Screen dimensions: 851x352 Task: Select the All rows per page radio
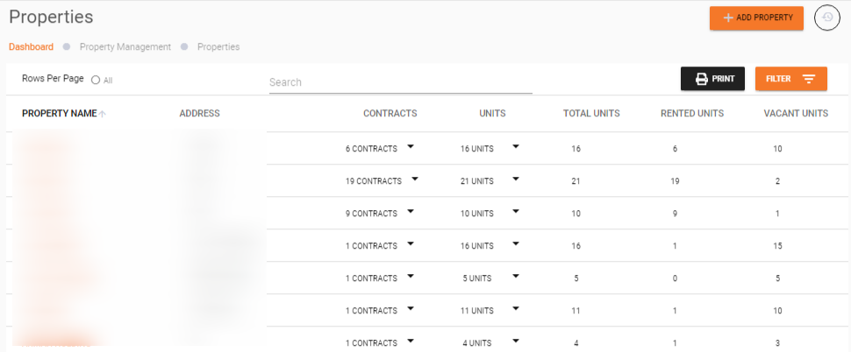coord(96,80)
